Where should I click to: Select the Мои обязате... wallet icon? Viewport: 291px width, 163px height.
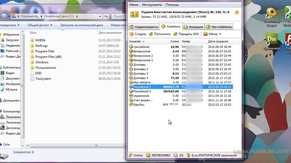pos(131,82)
